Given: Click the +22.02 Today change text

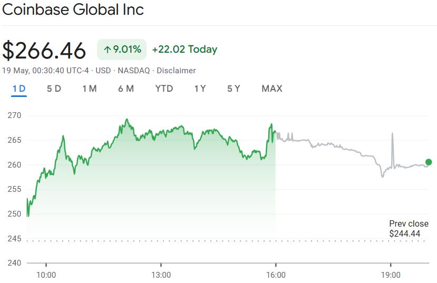Looking at the screenshot, I should pyautogui.click(x=184, y=50).
